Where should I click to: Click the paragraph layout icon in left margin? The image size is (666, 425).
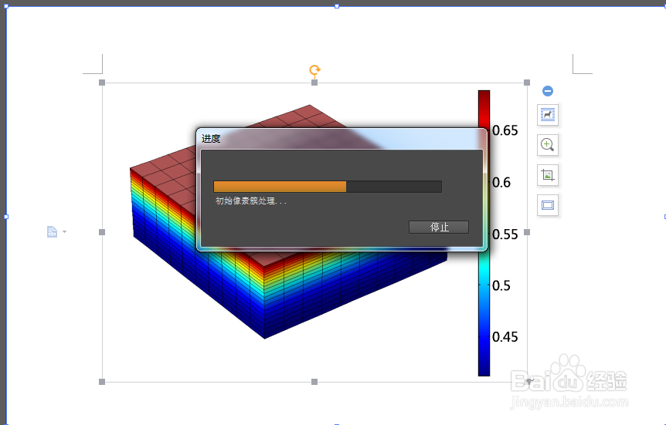point(52,231)
